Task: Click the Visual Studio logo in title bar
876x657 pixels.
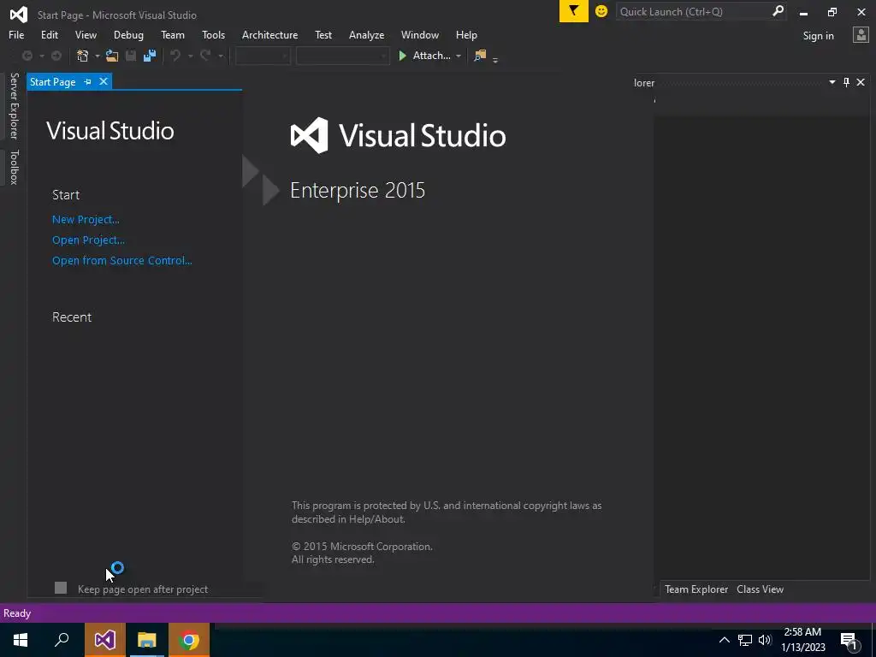Action: click(19, 15)
